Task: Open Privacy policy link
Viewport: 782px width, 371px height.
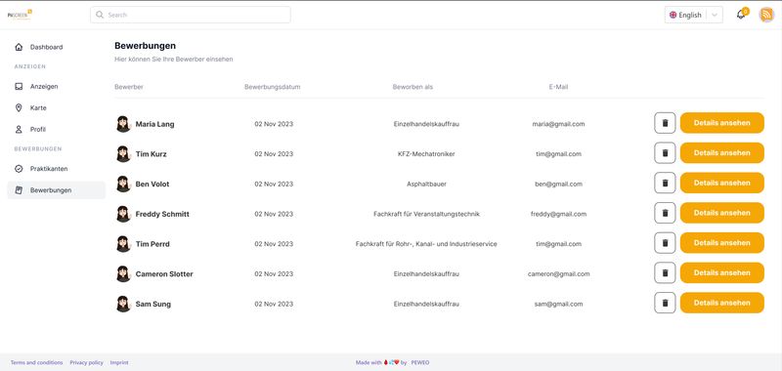Action: (x=86, y=362)
